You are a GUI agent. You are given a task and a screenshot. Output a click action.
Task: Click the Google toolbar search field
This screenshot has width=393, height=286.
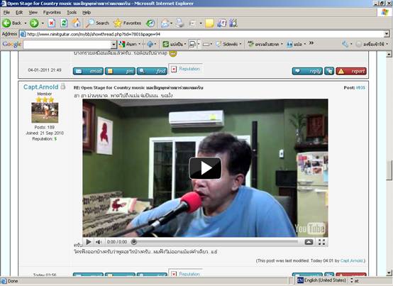tap(67, 45)
